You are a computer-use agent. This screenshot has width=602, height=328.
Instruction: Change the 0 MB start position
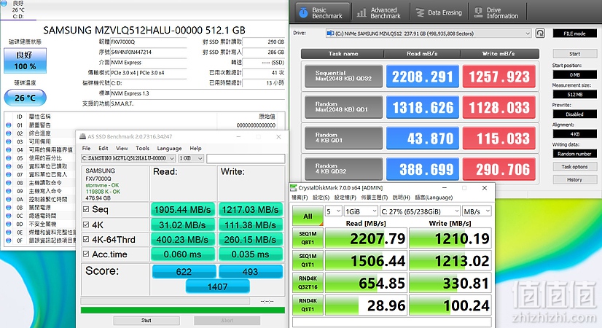[574, 74]
